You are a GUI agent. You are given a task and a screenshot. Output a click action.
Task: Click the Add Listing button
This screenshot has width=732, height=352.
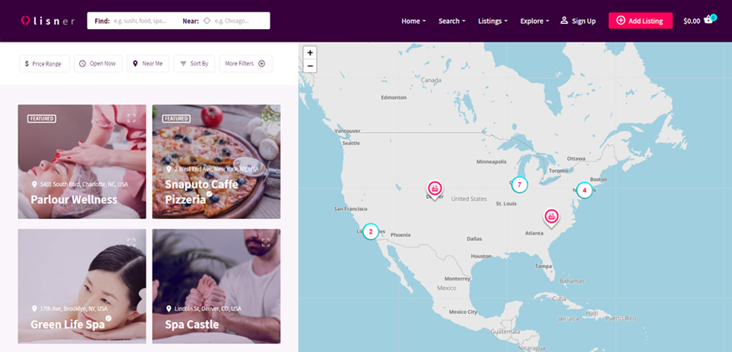(x=641, y=20)
